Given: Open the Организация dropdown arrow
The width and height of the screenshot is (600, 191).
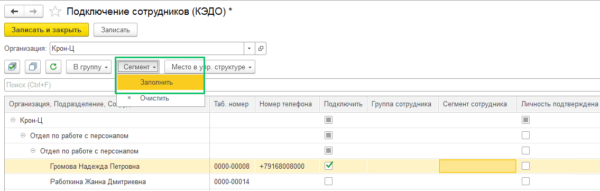Looking at the screenshot, I should point(250,49).
